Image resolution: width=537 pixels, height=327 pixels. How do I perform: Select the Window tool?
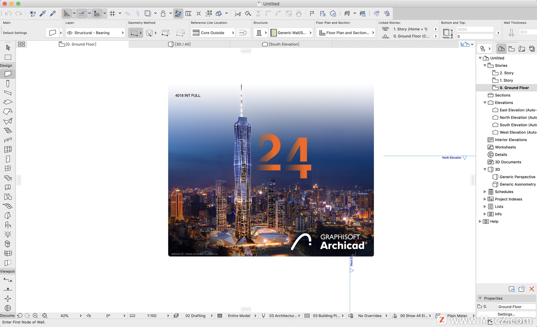8,168
